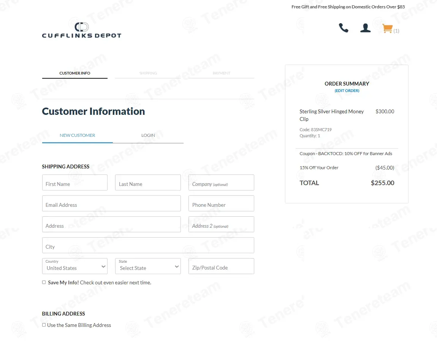
Task: Click the Last Name field
Action: coord(148,182)
